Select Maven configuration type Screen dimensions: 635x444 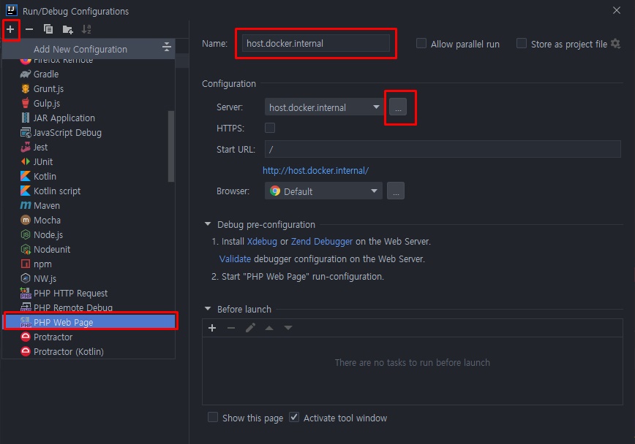click(89, 205)
